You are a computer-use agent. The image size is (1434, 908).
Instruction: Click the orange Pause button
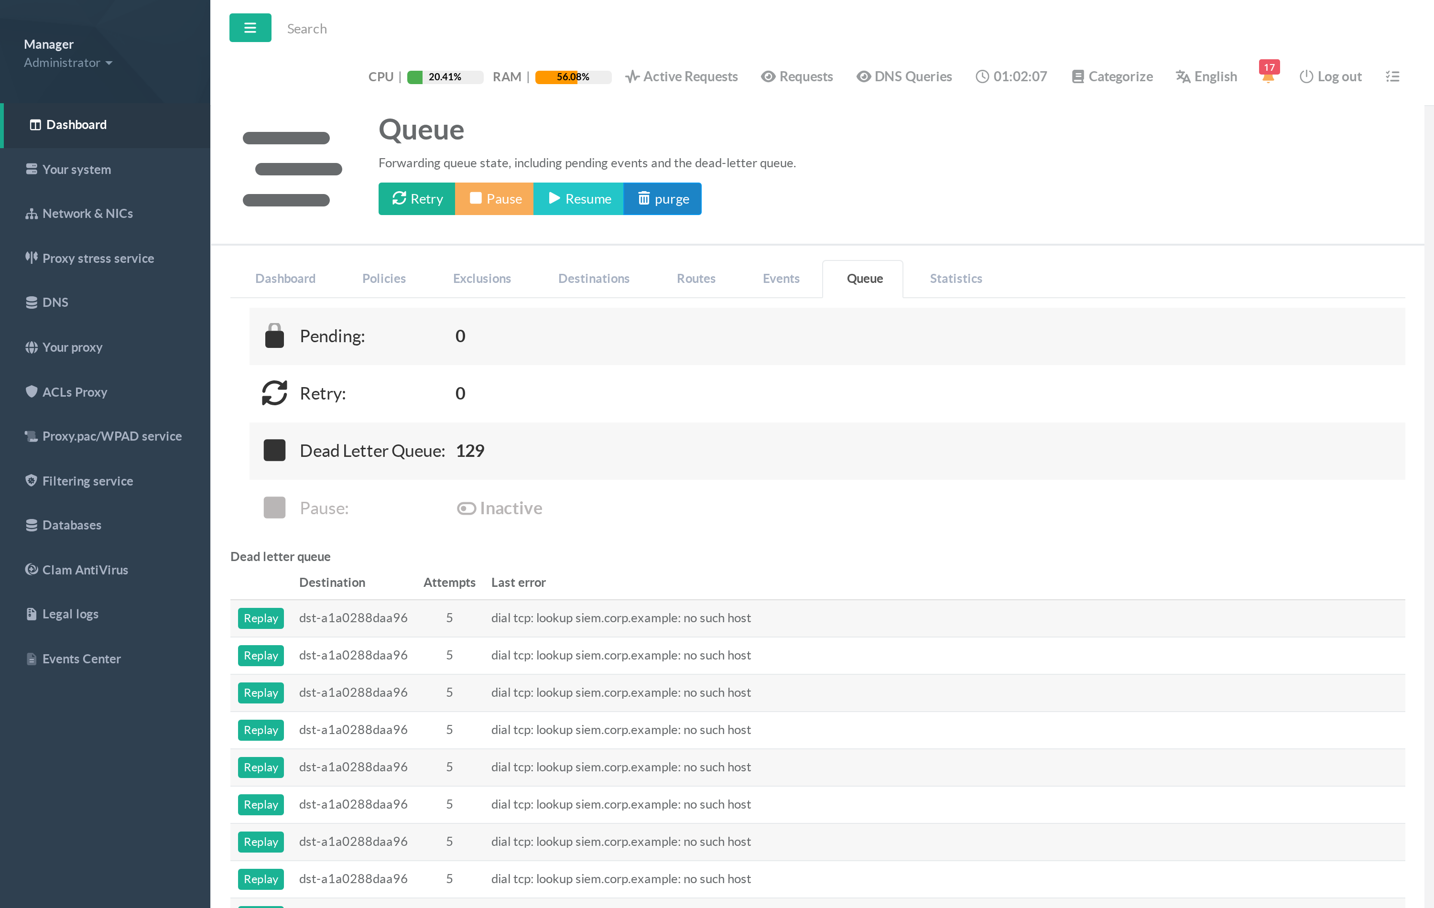tap(494, 199)
